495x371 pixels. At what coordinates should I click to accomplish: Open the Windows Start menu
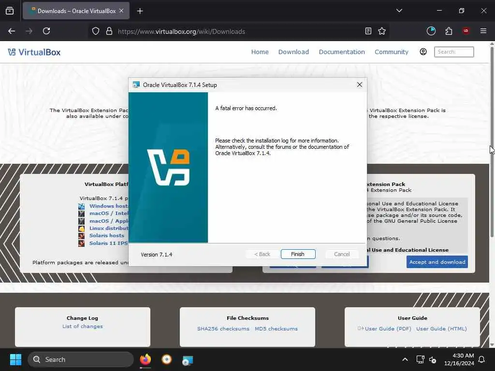15,359
